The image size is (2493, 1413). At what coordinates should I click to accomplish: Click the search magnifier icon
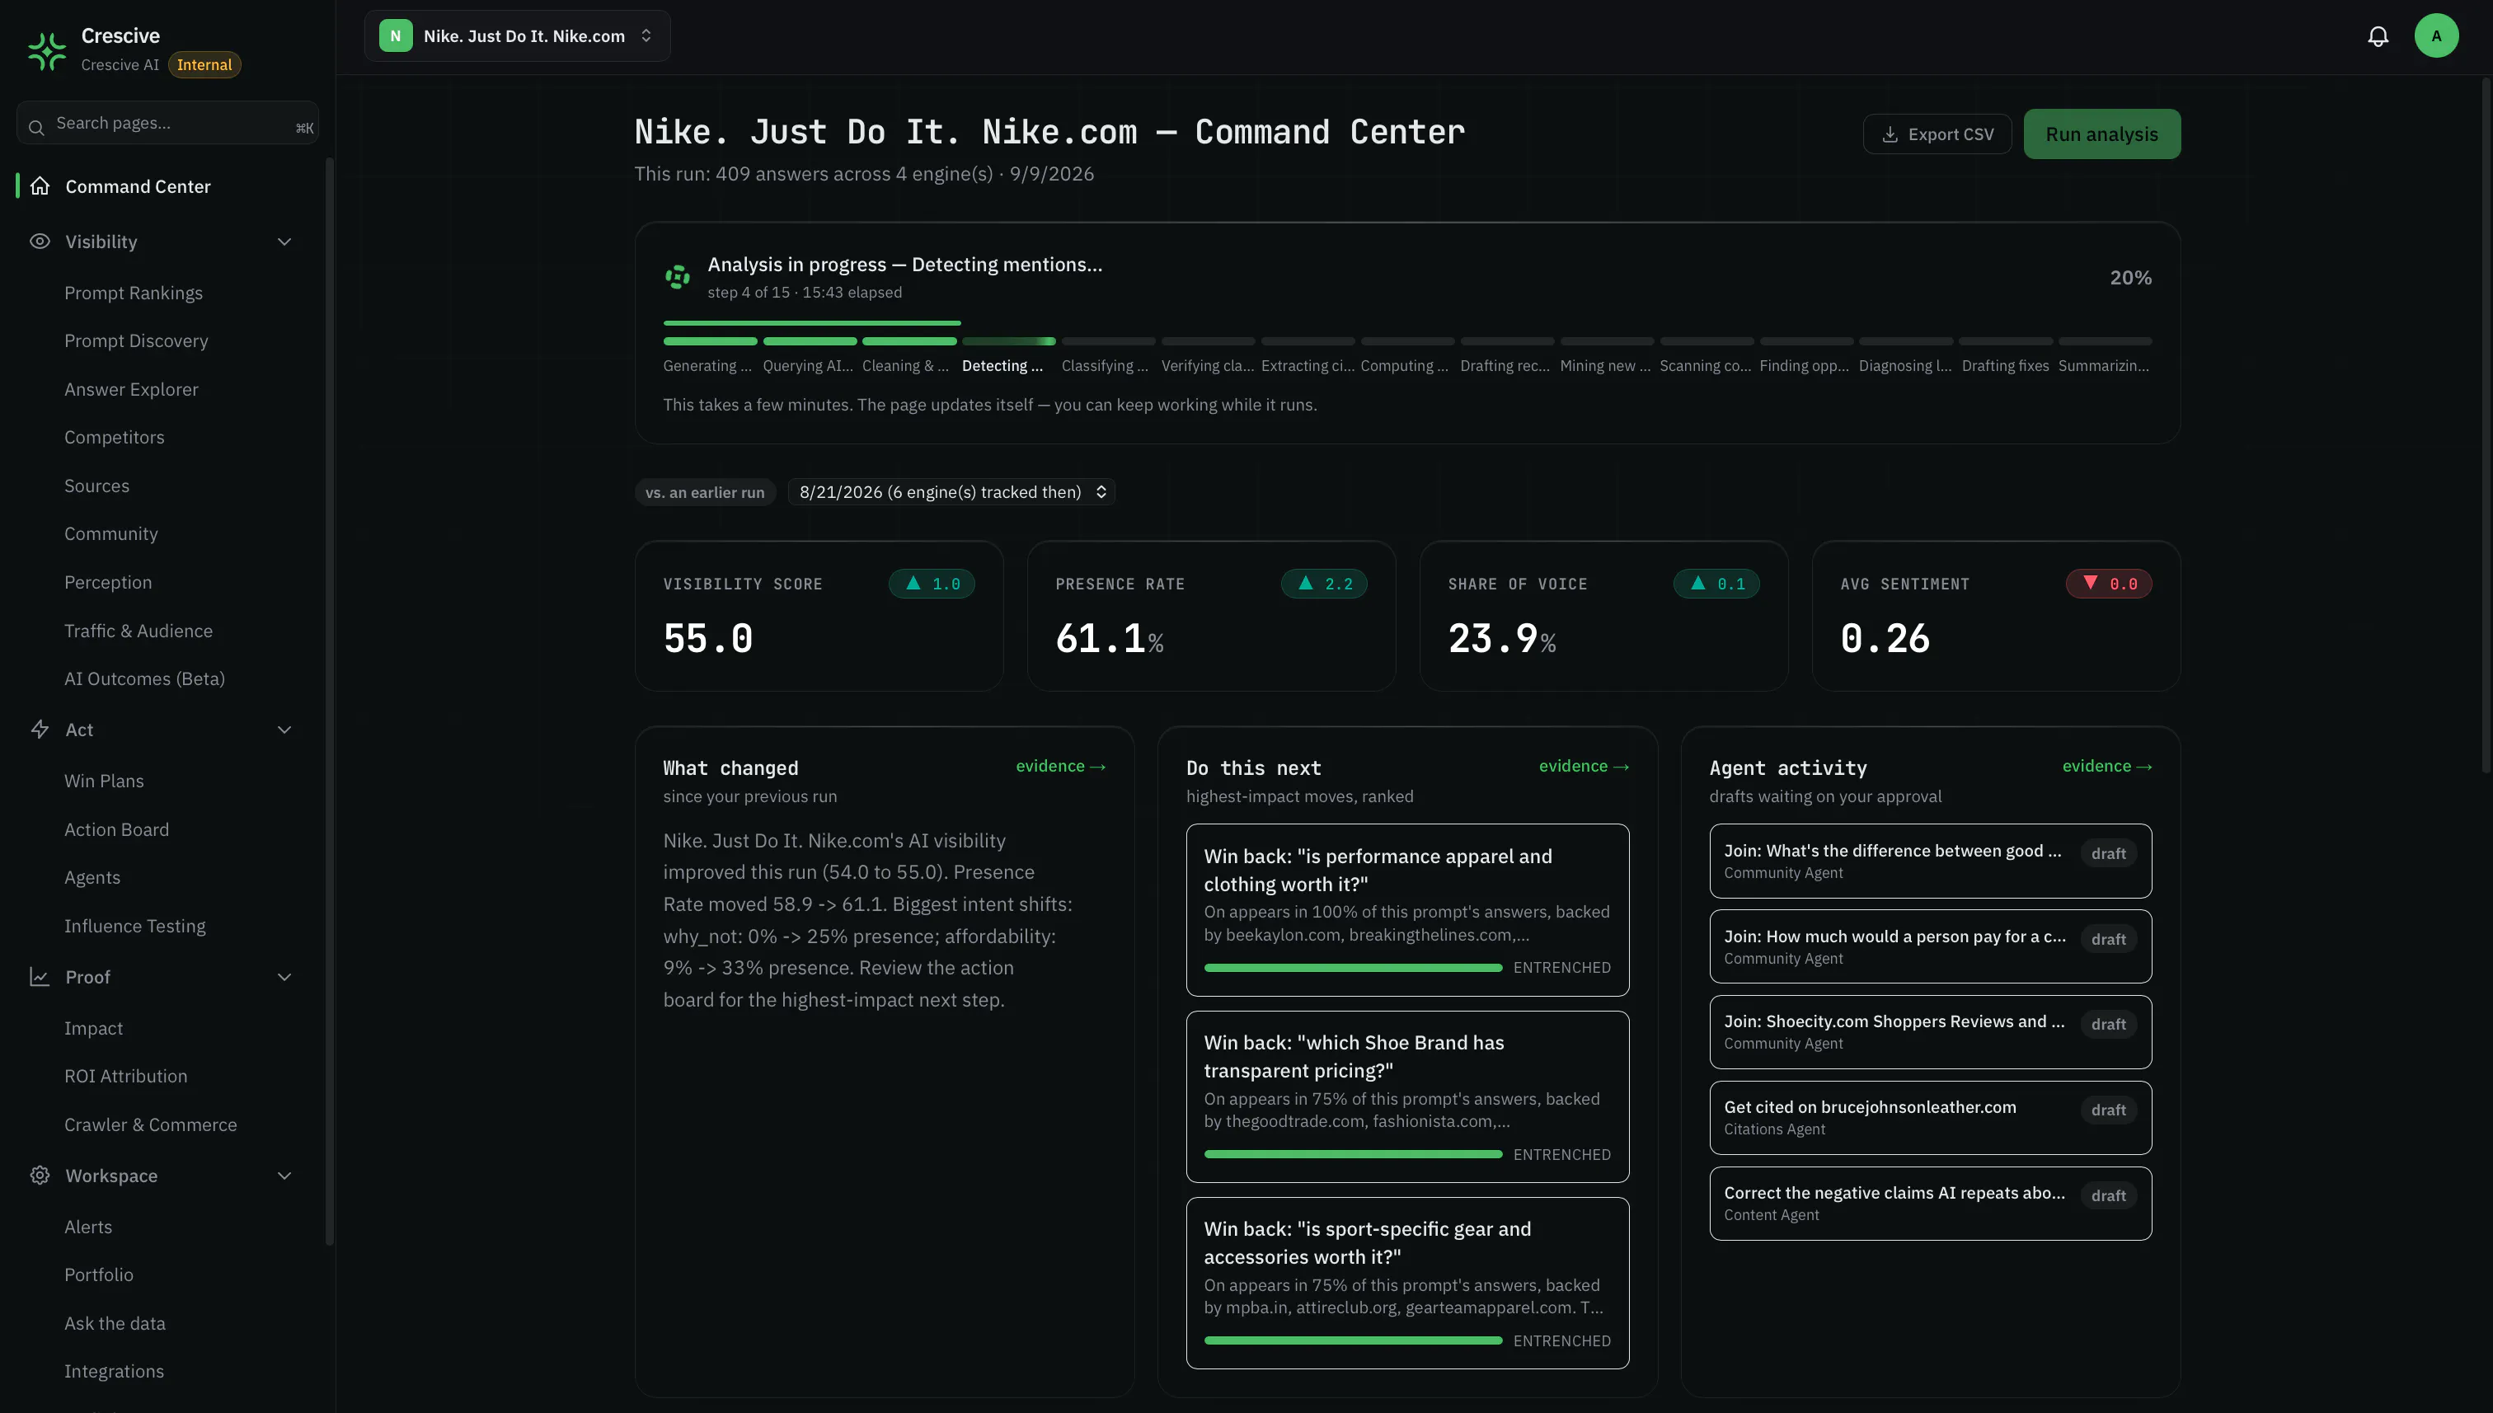click(36, 127)
